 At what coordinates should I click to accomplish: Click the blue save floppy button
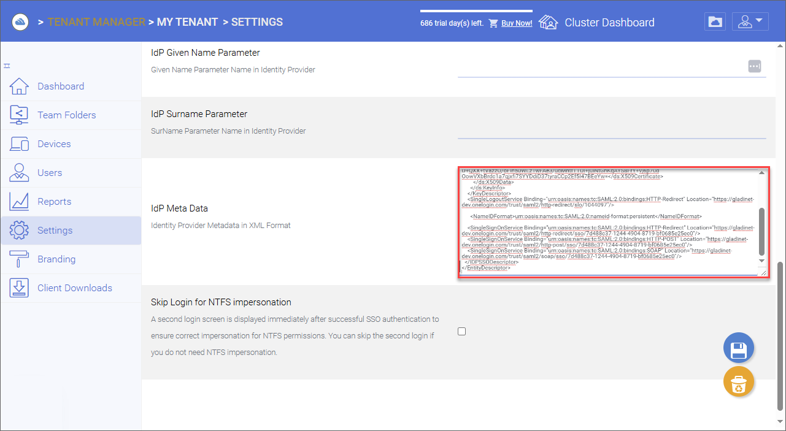click(x=739, y=349)
